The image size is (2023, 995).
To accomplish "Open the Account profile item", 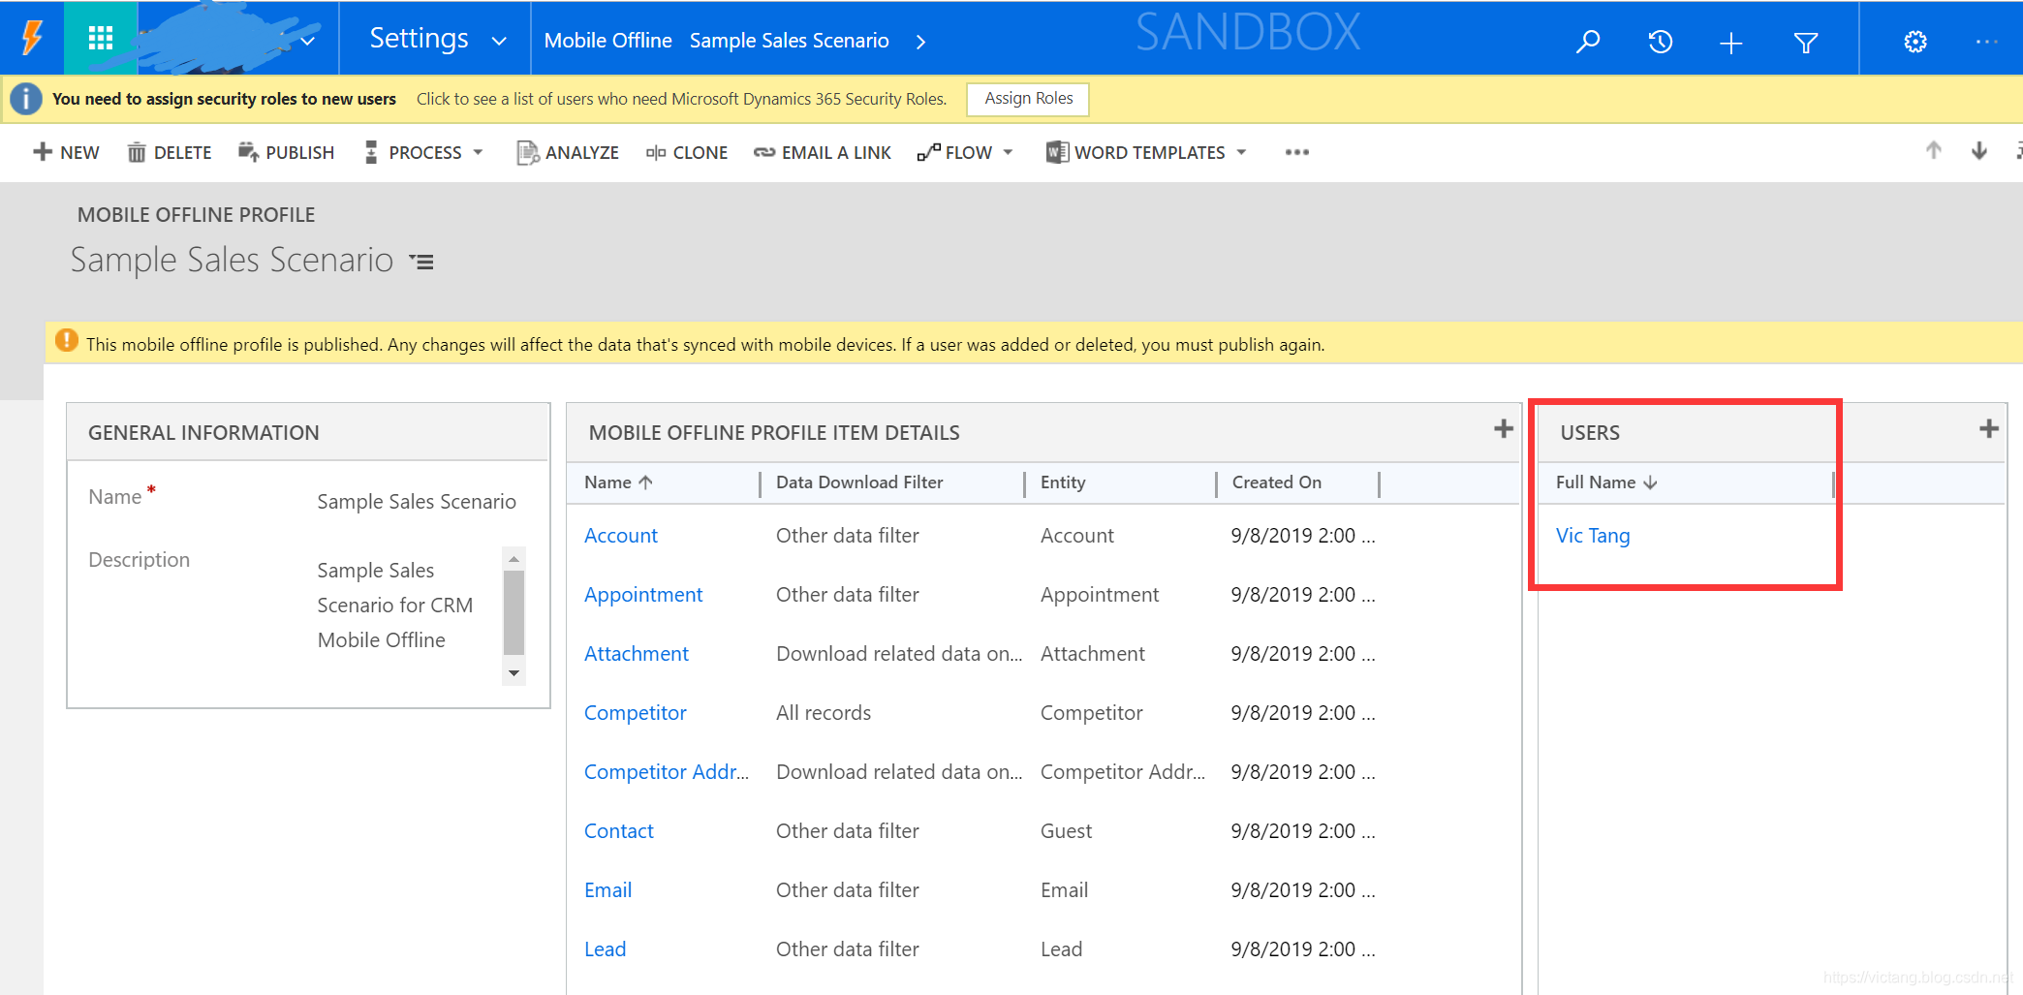I will (x=621, y=536).
